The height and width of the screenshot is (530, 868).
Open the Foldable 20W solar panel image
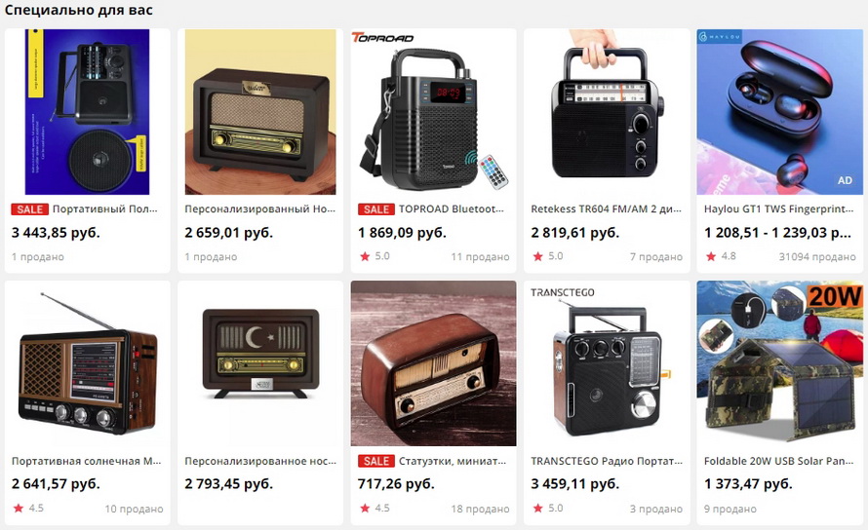(779, 363)
